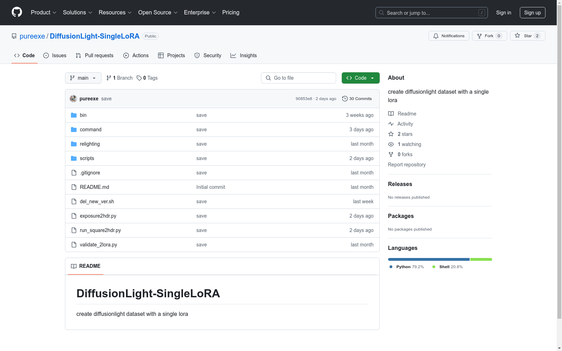The width and height of the screenshot is (562, 351).
Task: Expand the Resources menu
Action: coord(115,13)
